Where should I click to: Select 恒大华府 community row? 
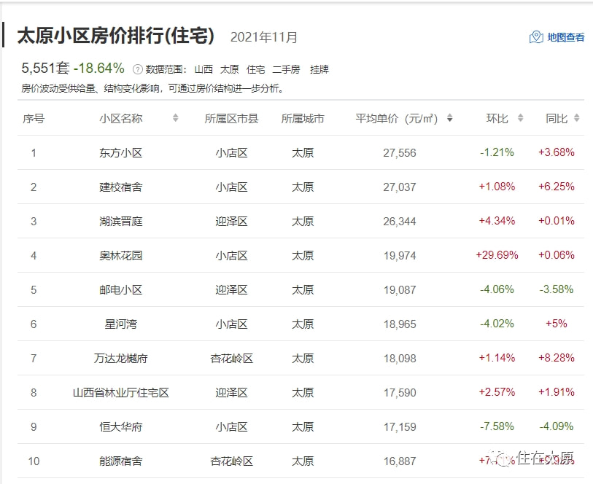coord(121,426)
